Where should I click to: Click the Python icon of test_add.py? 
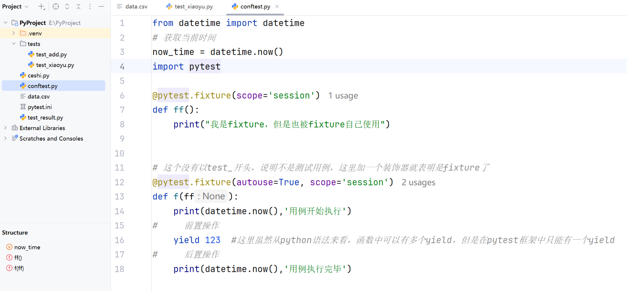point(31,54)
